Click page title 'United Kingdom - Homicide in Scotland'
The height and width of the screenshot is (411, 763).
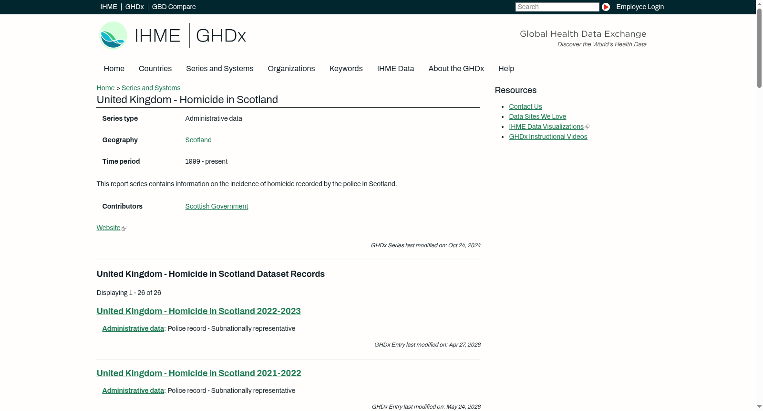tap(187, 100)
